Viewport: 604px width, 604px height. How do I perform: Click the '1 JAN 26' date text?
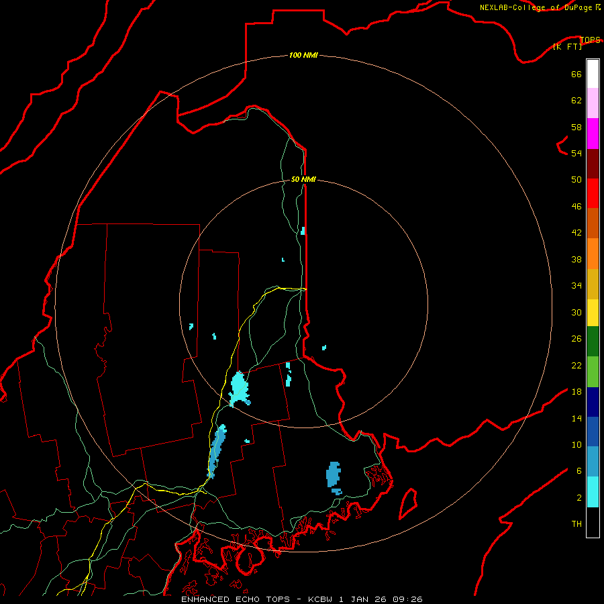(x=362, y=599)
